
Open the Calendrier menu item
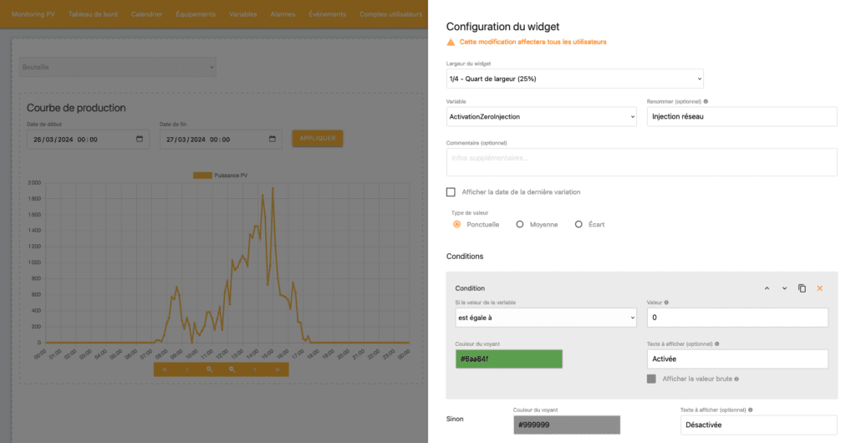[147, 14]
